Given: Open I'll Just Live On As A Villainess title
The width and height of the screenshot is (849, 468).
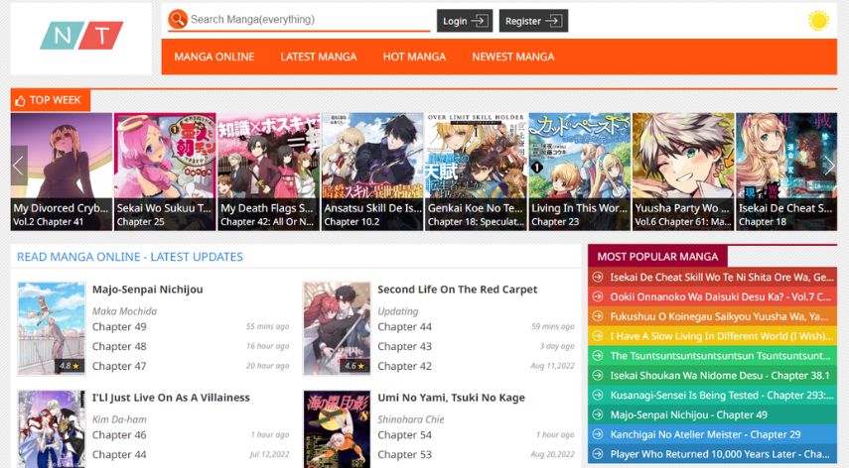Looking at the screenshot, I should (x=171, y=398).
